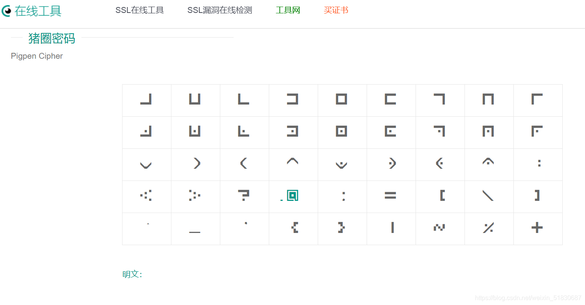Pick the single small dot symbol in the last row
Viewport: 585px width, 305px height.
click(246, 223)
